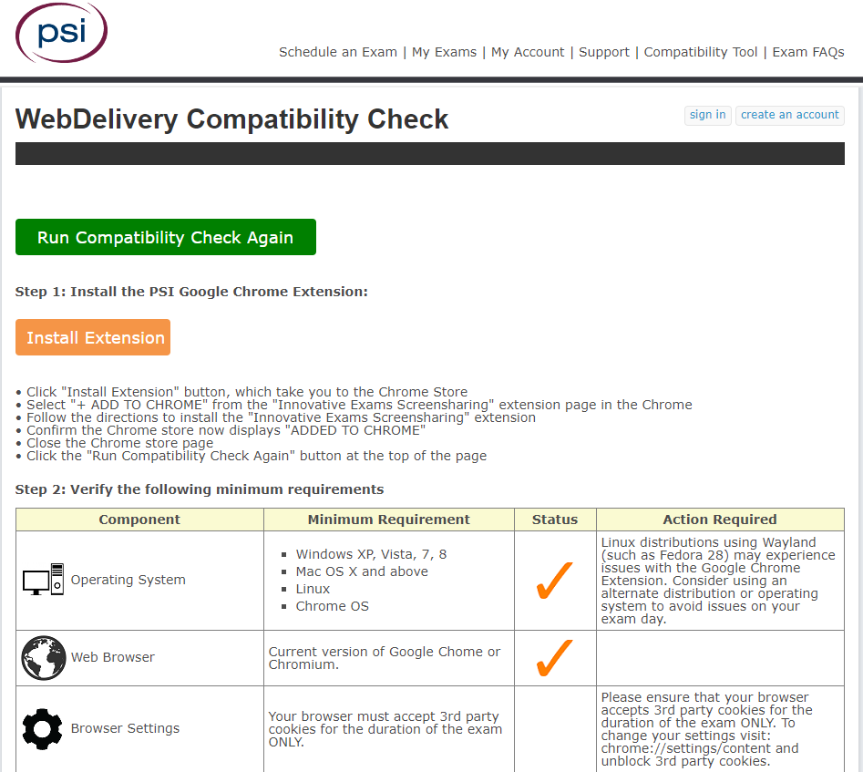Click the Operating System computer icon
Viewport: 863px width, 772px height.
coord(44,580)
